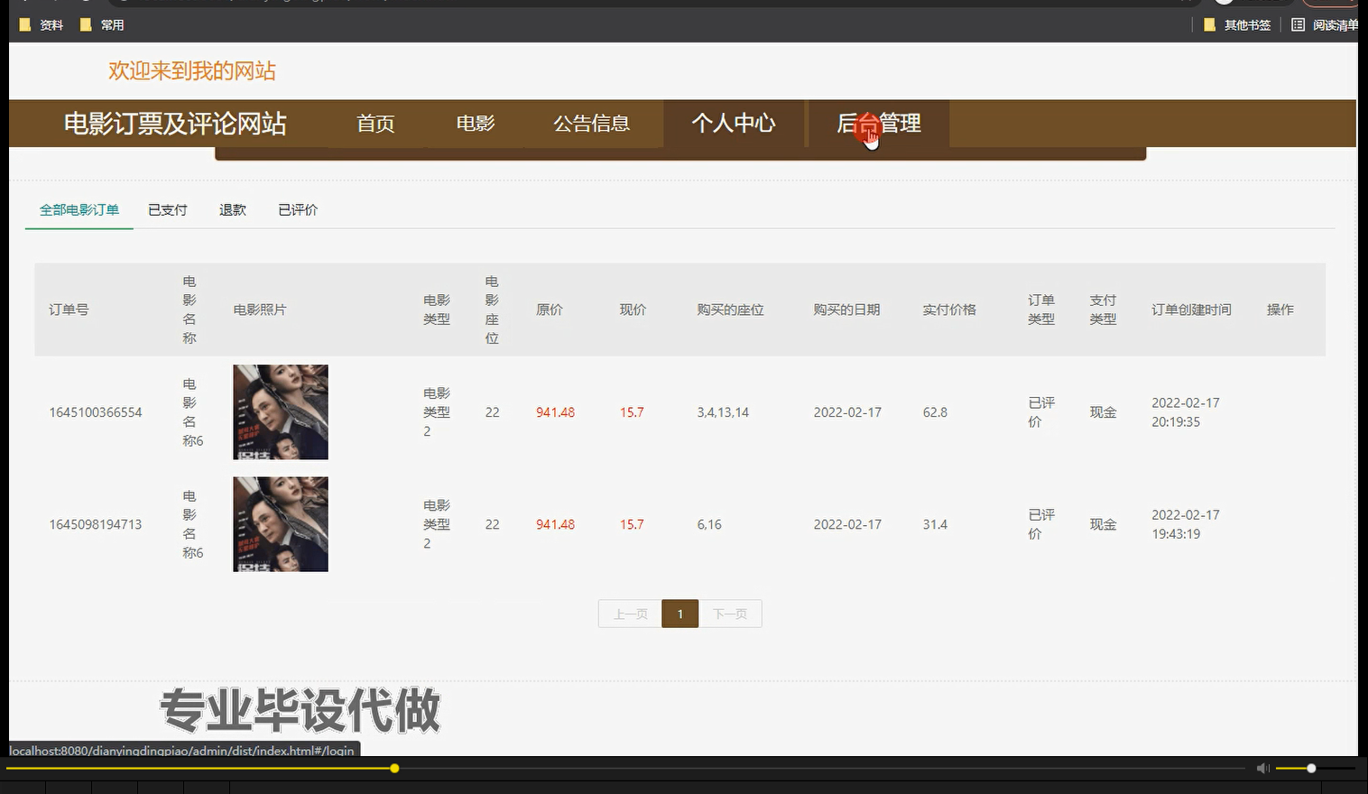Click order number 1645098194713
Screen dimensions: 1368x794
click(96, 524)
